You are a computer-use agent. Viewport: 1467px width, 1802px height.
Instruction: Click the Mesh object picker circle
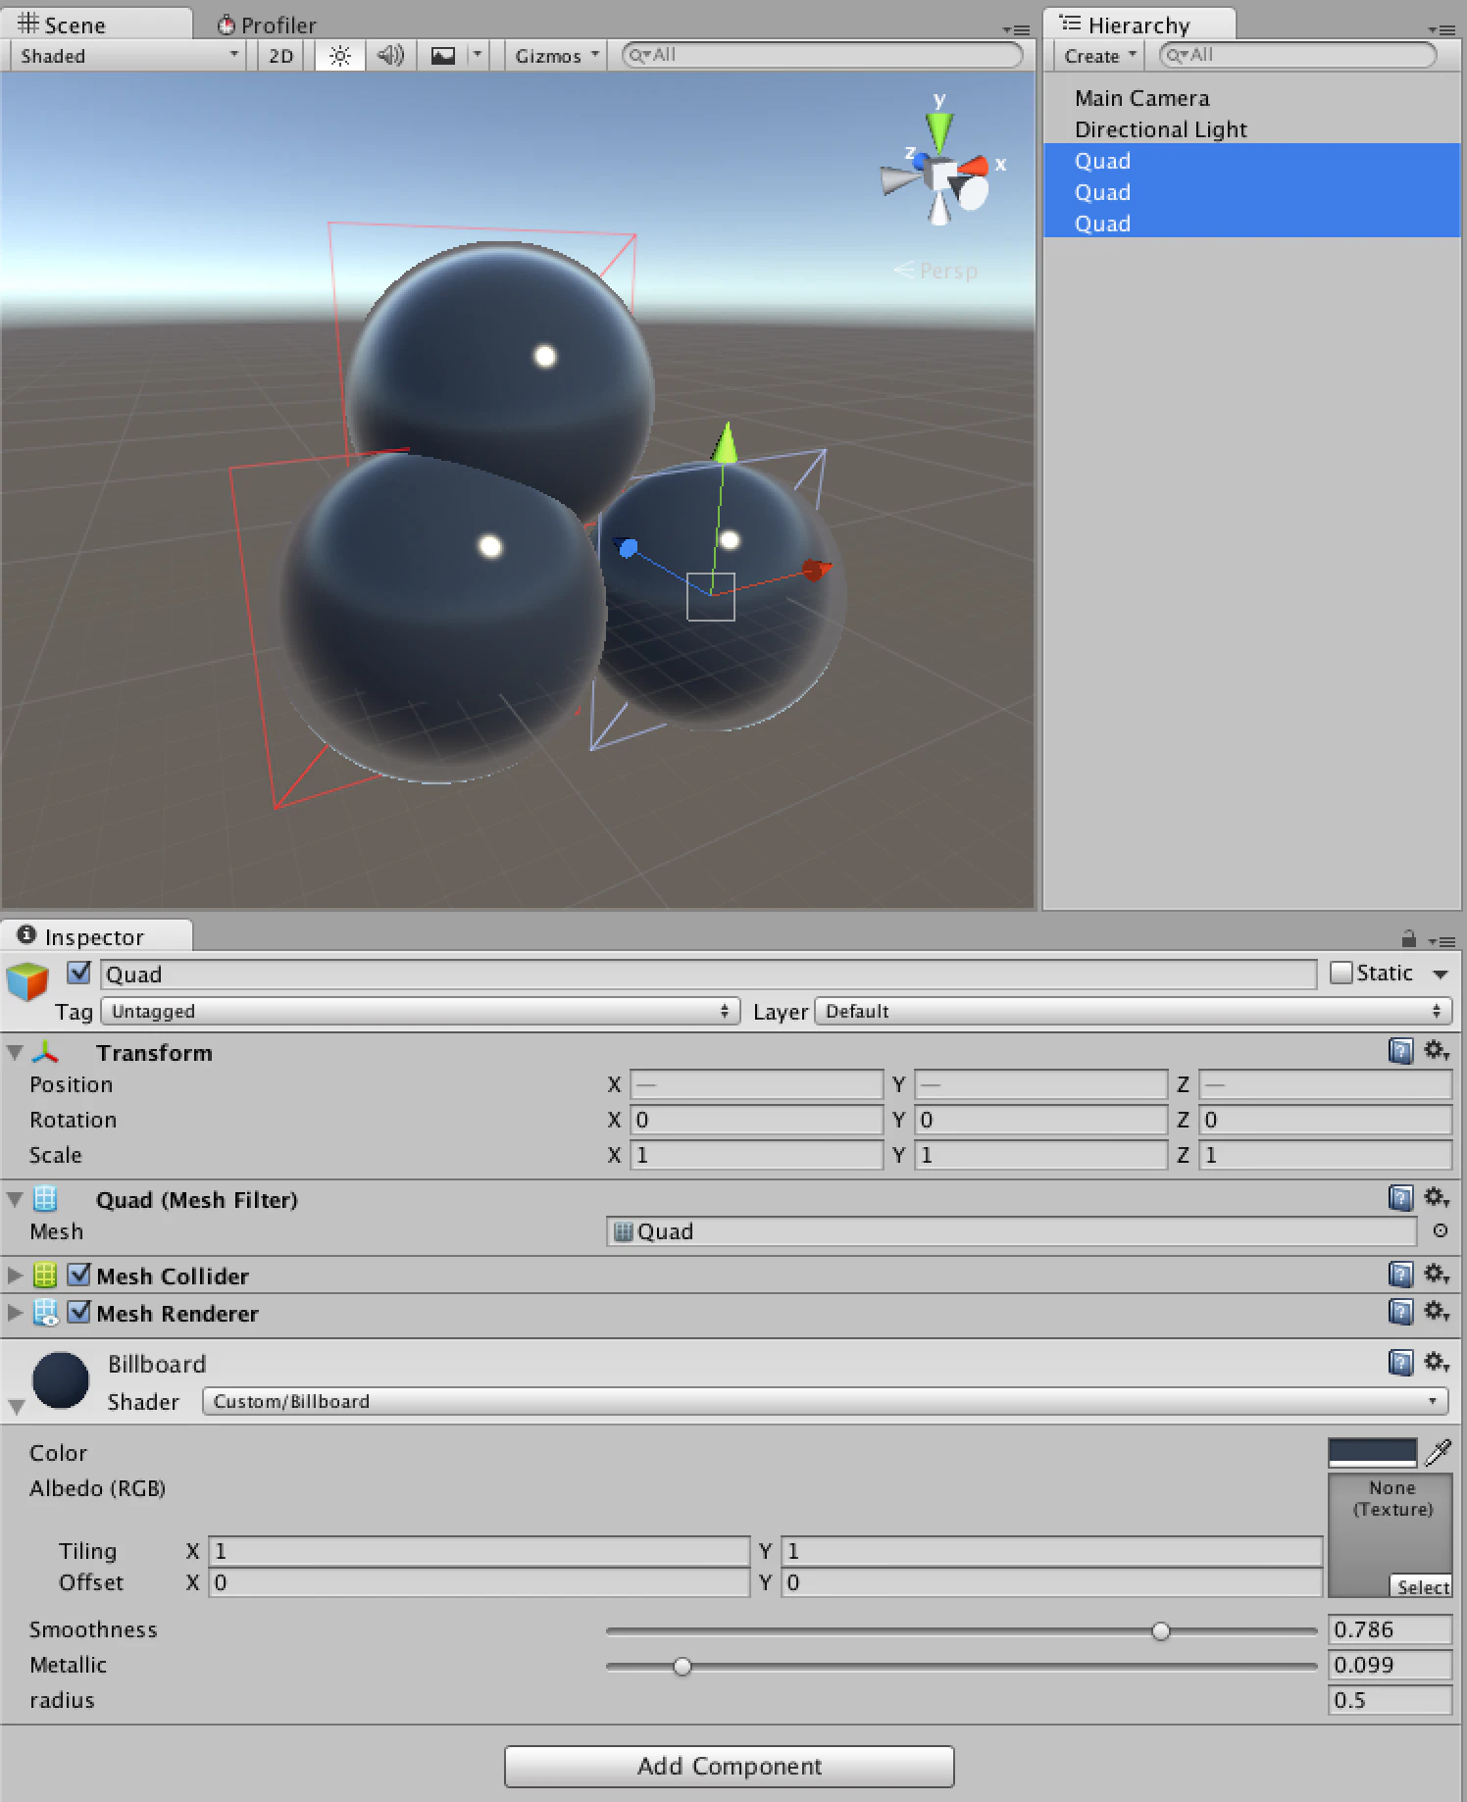click(x=1441, y=1230)
